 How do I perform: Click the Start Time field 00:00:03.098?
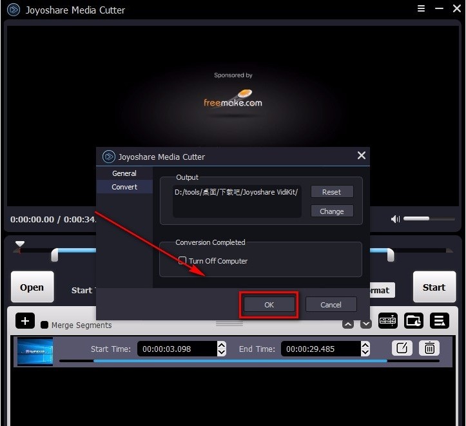point(177,349)
